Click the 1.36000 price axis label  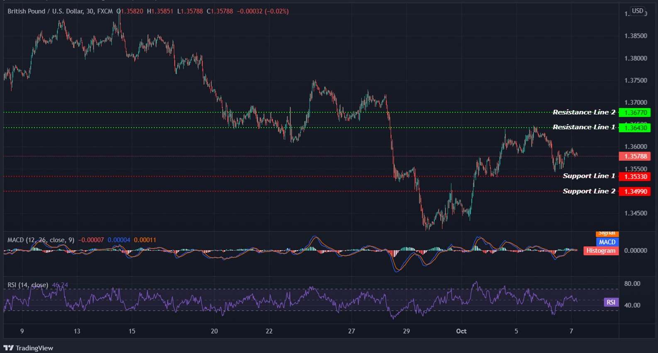click(x=636, y=147)
